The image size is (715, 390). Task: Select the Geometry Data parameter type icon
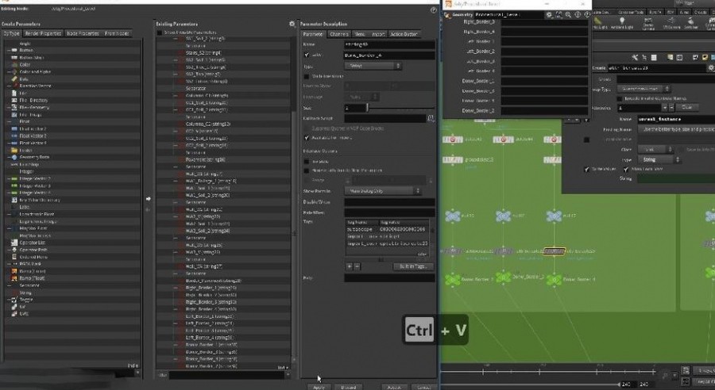(14, 157)
